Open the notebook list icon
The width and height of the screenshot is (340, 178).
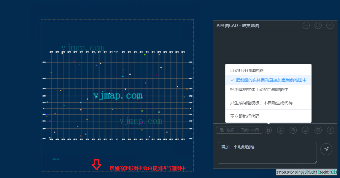318,130
